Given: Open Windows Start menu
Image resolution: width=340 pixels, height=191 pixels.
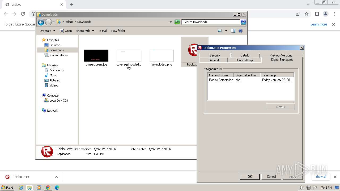Looking at the screenshot, I should [7, 188].
